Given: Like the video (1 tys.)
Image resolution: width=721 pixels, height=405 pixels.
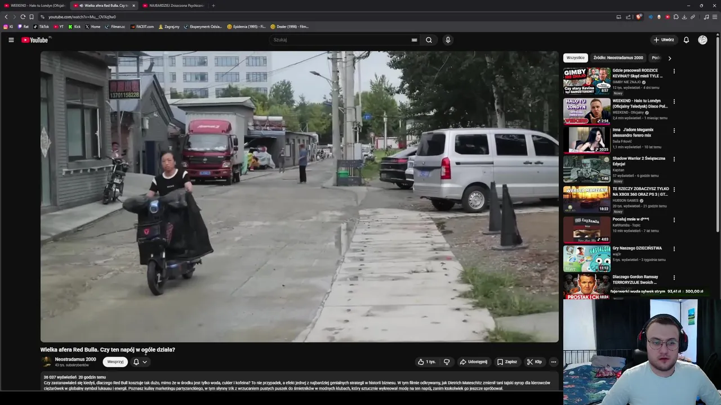Looking at the screenshot, I should pyautogui.click(x=426, y=362).
